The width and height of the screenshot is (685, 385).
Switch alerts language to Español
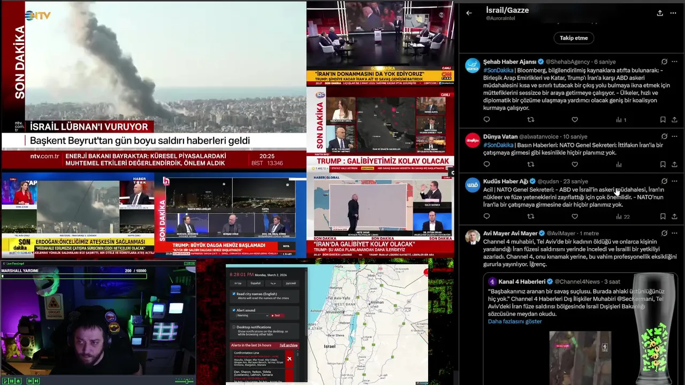[x=256, y=283]
